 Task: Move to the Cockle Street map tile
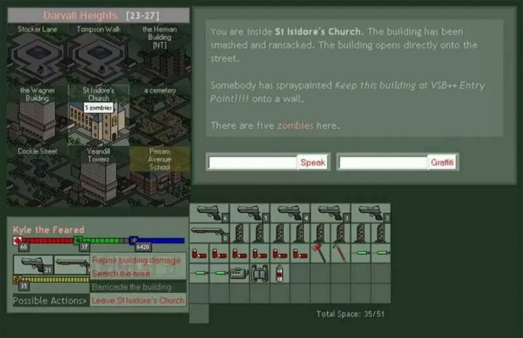(37, 176)
